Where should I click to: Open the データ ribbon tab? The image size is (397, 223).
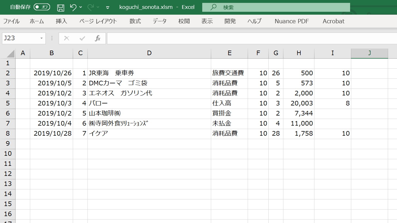160,21
